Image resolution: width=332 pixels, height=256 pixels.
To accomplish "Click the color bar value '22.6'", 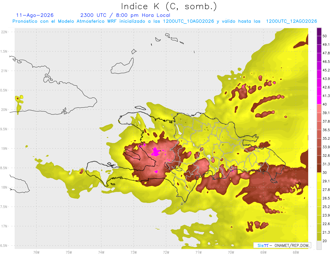I will click(326, 224).
